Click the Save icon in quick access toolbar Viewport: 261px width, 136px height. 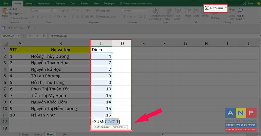3,28
